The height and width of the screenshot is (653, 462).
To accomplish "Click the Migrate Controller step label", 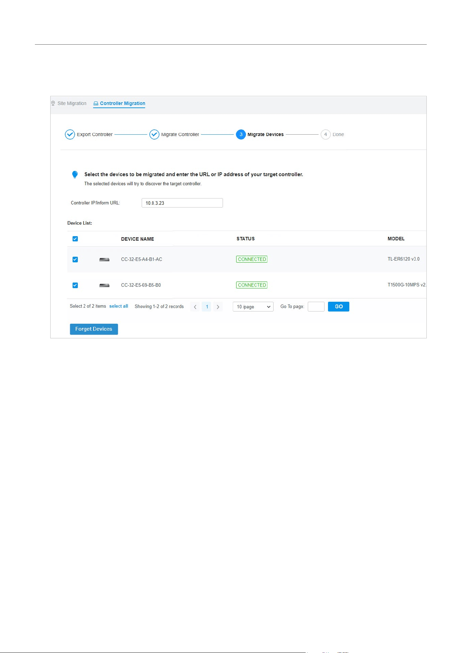I will coord(180,134).
